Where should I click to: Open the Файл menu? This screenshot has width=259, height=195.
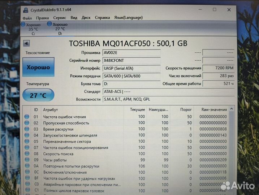coord(27,18)
